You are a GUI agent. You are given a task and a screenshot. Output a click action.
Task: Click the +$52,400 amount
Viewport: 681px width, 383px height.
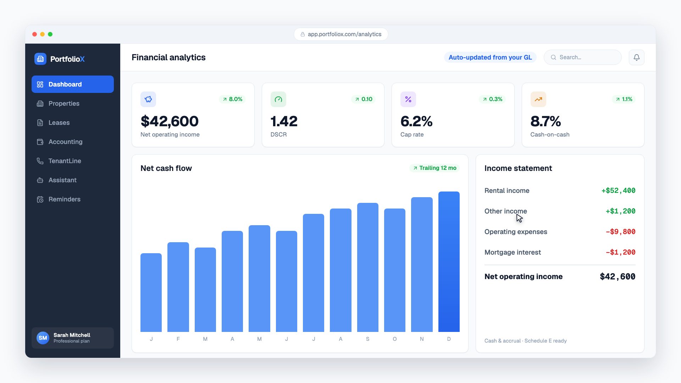click(x=618, y=191)
